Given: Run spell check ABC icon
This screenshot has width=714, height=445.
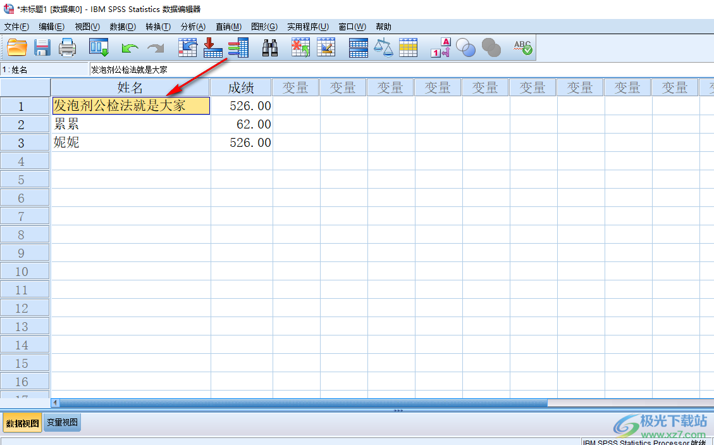Looking at the screenshot, I should [x=523, y=47].
